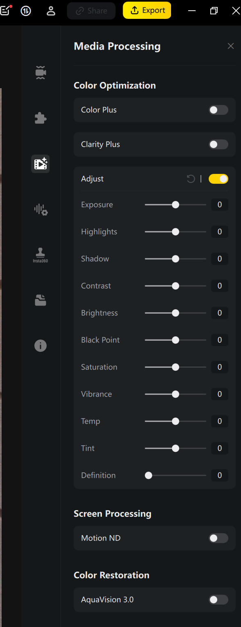The height and width of the screenshot is (627, 241).
Task: Open the plugins puzzle-piece icon
Action: (41, 118)
